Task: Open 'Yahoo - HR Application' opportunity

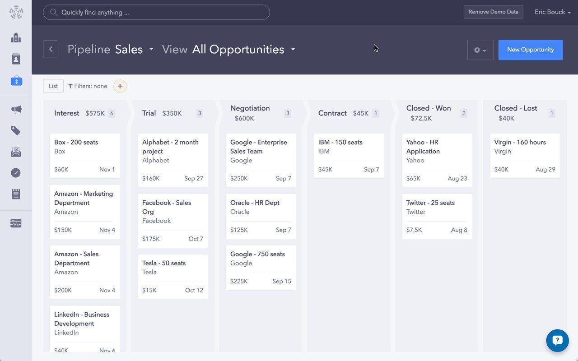Action: tap(437, 160)
